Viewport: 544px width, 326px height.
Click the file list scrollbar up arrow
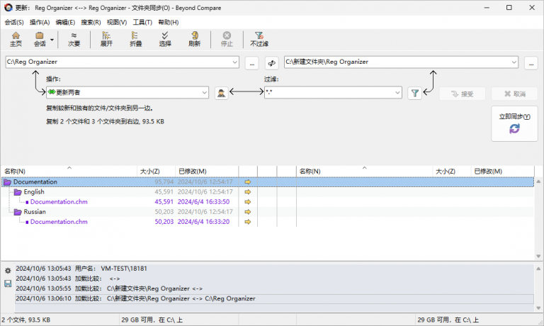pyautogui.click(x=538, y=181)
